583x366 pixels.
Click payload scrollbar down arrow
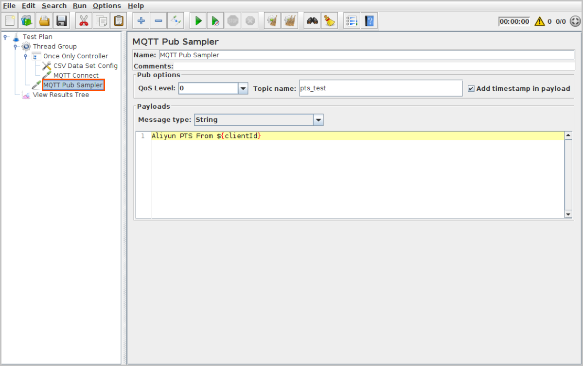click(x=568, y=214)
